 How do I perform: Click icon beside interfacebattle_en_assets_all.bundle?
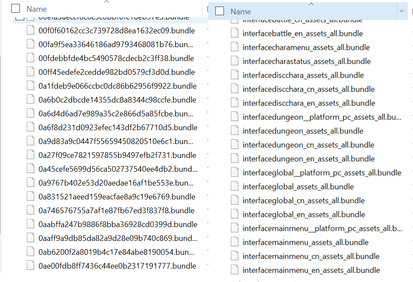235,33
